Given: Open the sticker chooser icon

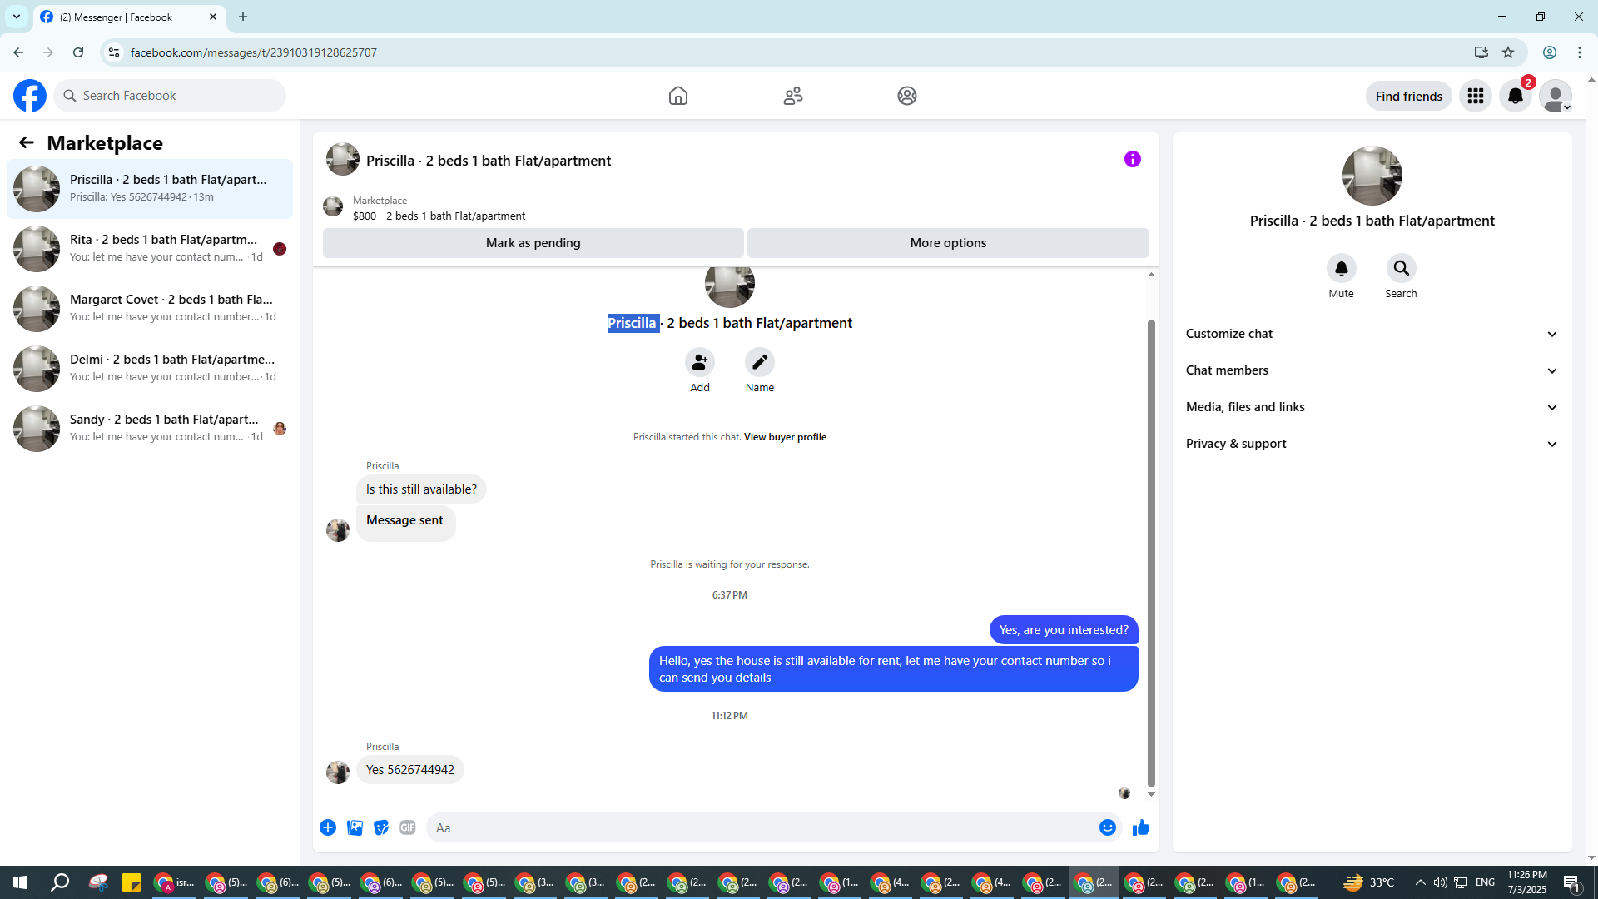Looking at the screenshot, I should 381,827.
